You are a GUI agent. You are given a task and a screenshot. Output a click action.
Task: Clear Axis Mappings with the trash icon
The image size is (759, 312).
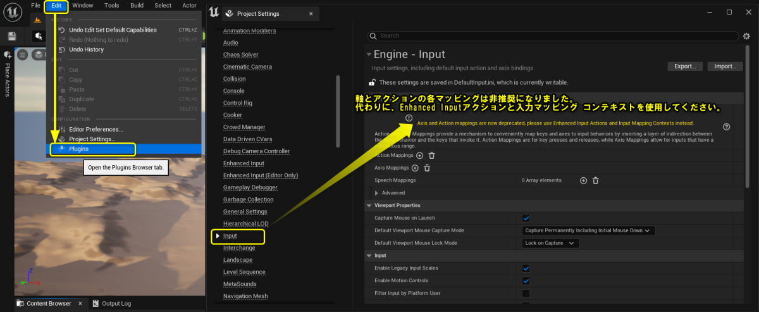(427, 168)
